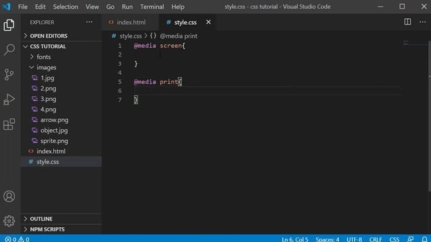431x242 pixels.
Task: Open the Help menu
Action: pyautogui.click(x=178, y=7)
